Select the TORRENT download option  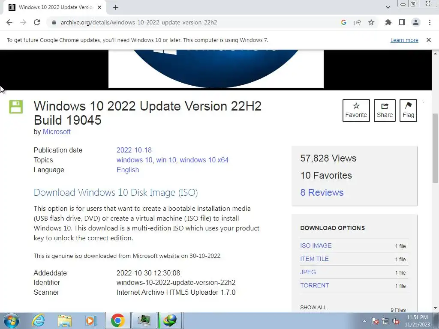[x=314, y=285]
